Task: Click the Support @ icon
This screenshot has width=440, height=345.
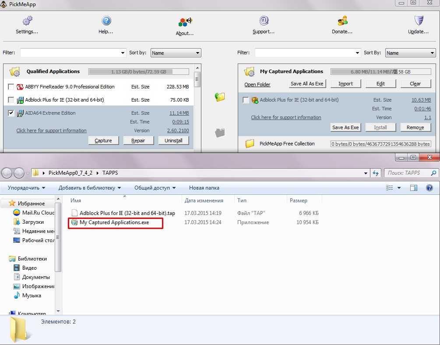Action: [x=264, y=21]
